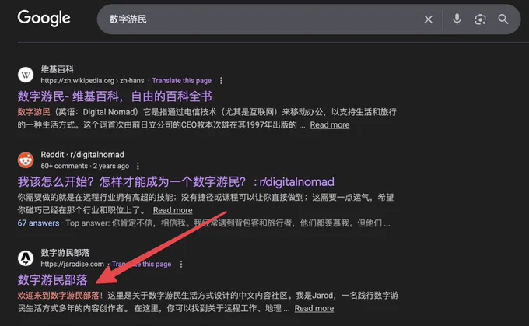Click the Reddit · r/digitalnomad source label
The width and height of the screenshot is (529, 326).
[82, 155]
